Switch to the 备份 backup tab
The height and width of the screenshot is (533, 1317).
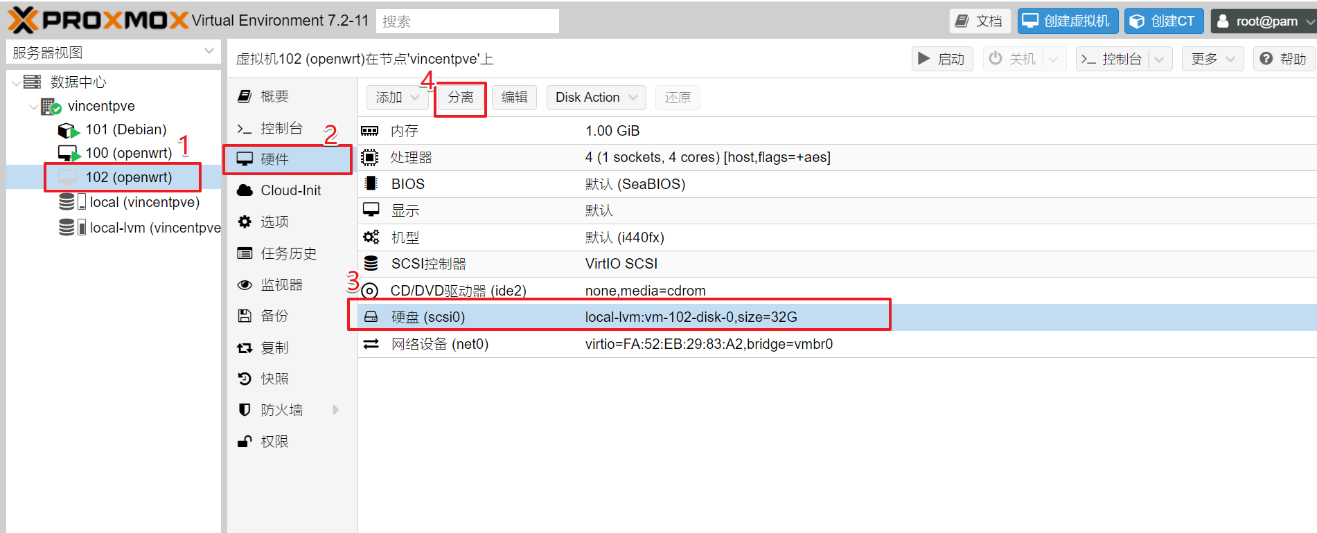pyautogui.click(x=274, y=316)
